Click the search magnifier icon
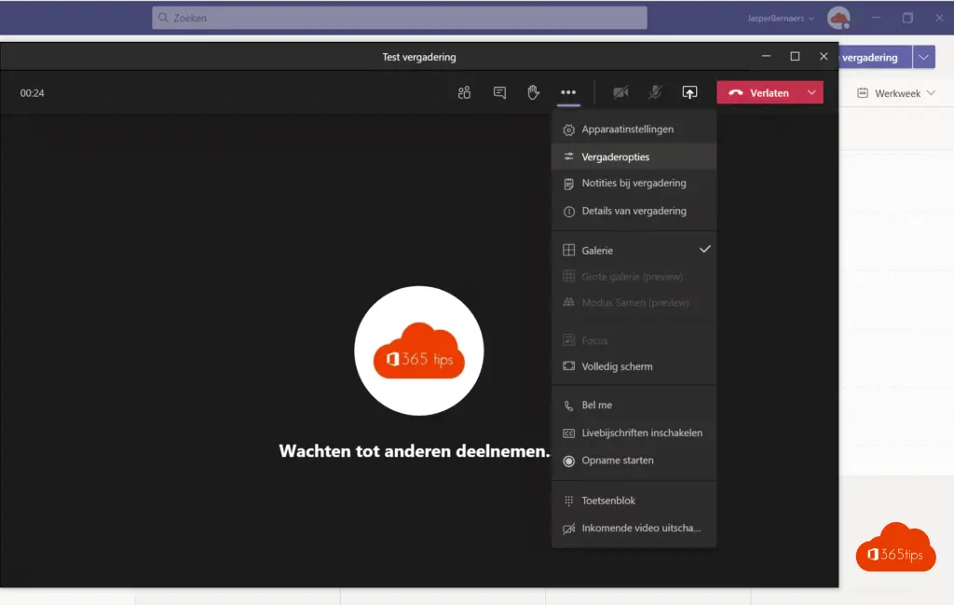The height and width of the screenshot is (605, 954). pos(163,18)
